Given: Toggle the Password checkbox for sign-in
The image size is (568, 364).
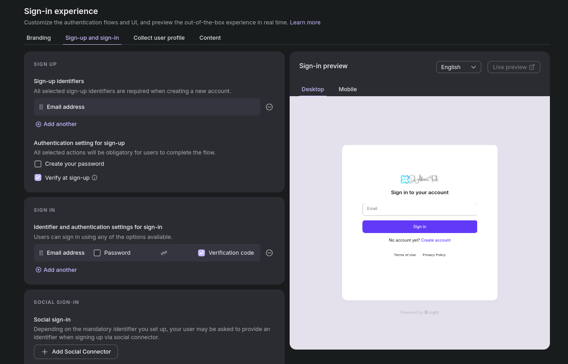Looking at the screenshot, I should pos(97,253).
